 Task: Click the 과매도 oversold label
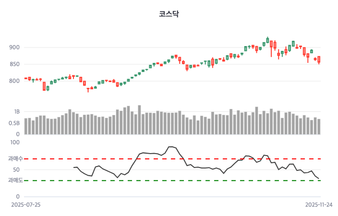[x=15, y=180]
